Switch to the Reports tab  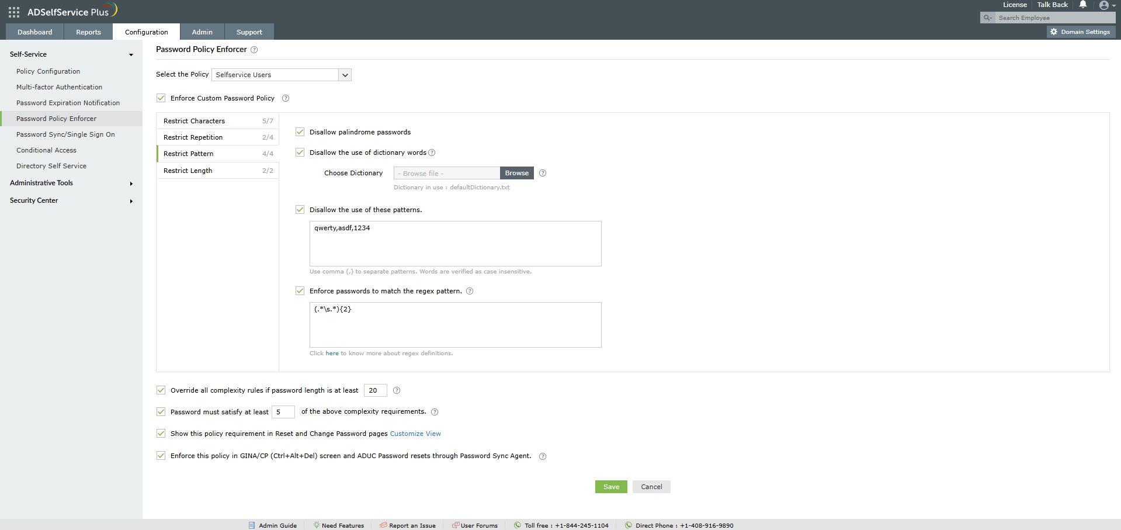[88, 32]
